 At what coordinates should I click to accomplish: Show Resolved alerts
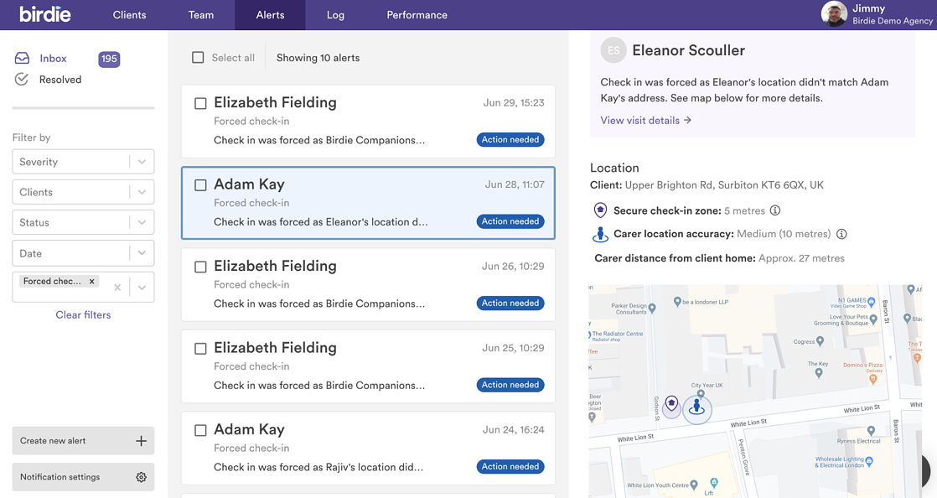click(x=60, y=80)
